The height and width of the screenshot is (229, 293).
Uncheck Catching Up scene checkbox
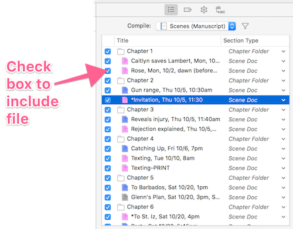(108, 149)
